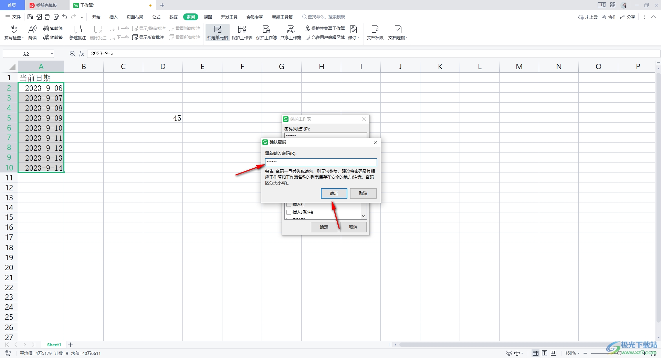Viewport: 661px width, 358px height.
Task: Click the Read Aloud (朗读) icon
Action: click(32, 32)
